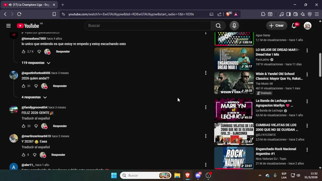Dislike the '2026 quien anda??' comment

click(x=36, y=86)
